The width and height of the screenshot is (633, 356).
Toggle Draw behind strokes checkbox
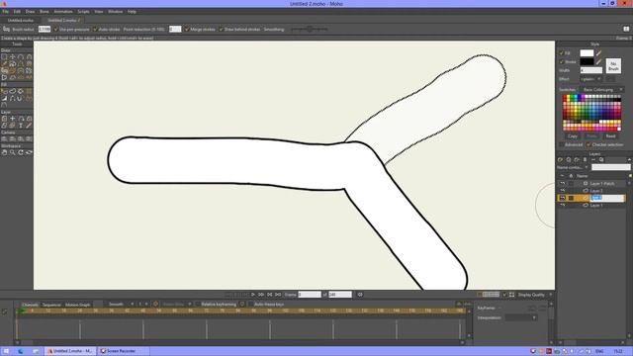pyautogui.click(x=221, y=29)
